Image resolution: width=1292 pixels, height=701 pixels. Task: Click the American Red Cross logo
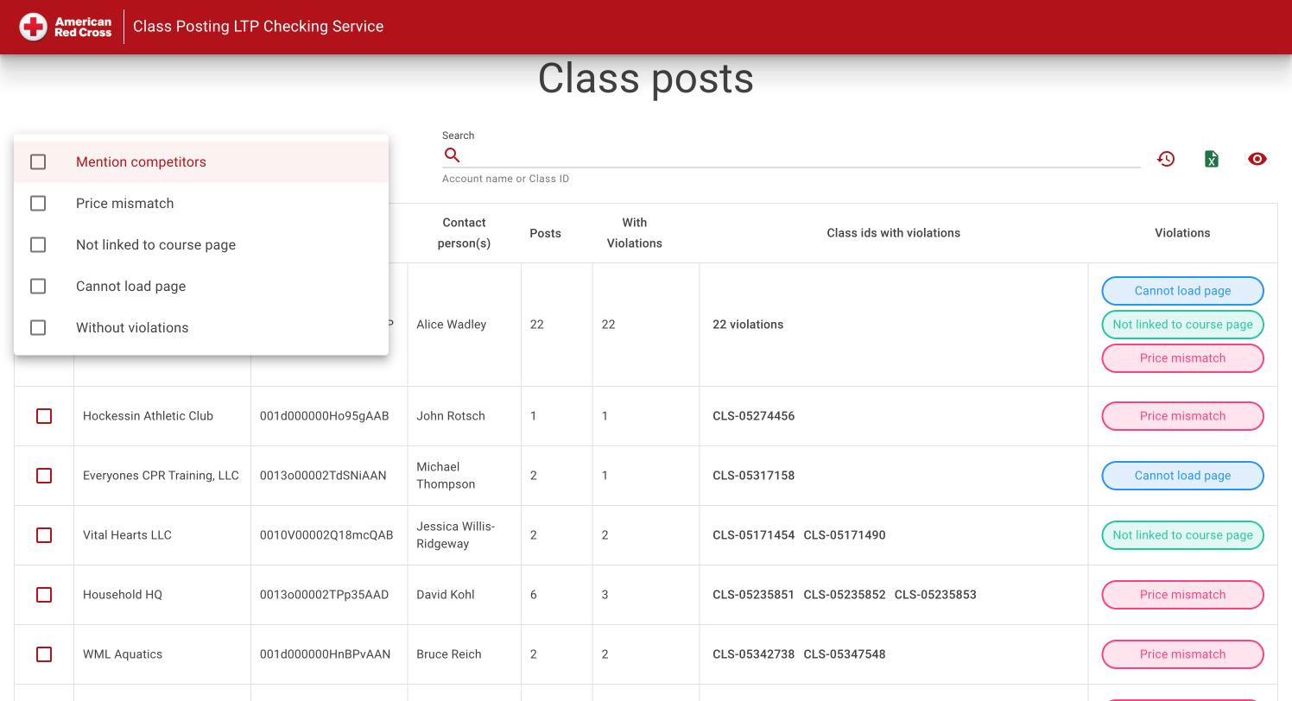tap(66, 27)
